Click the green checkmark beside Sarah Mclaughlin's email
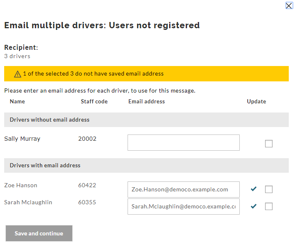The height and width of the screenshot is (252, 295). tap(253, 206)
